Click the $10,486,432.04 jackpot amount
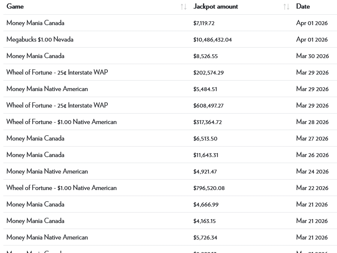337x253 pixels. (x=212, y=40)
